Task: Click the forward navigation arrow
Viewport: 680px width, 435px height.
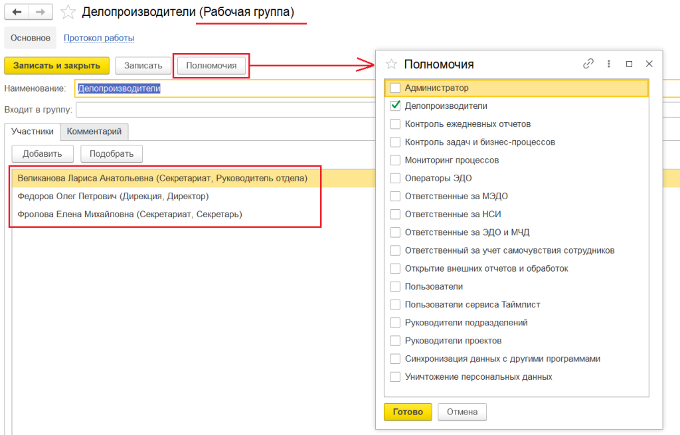Action: click(x=41, y=13)
